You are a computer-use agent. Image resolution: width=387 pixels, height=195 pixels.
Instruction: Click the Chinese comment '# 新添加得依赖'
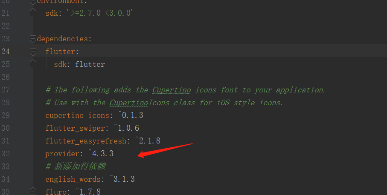76,166
